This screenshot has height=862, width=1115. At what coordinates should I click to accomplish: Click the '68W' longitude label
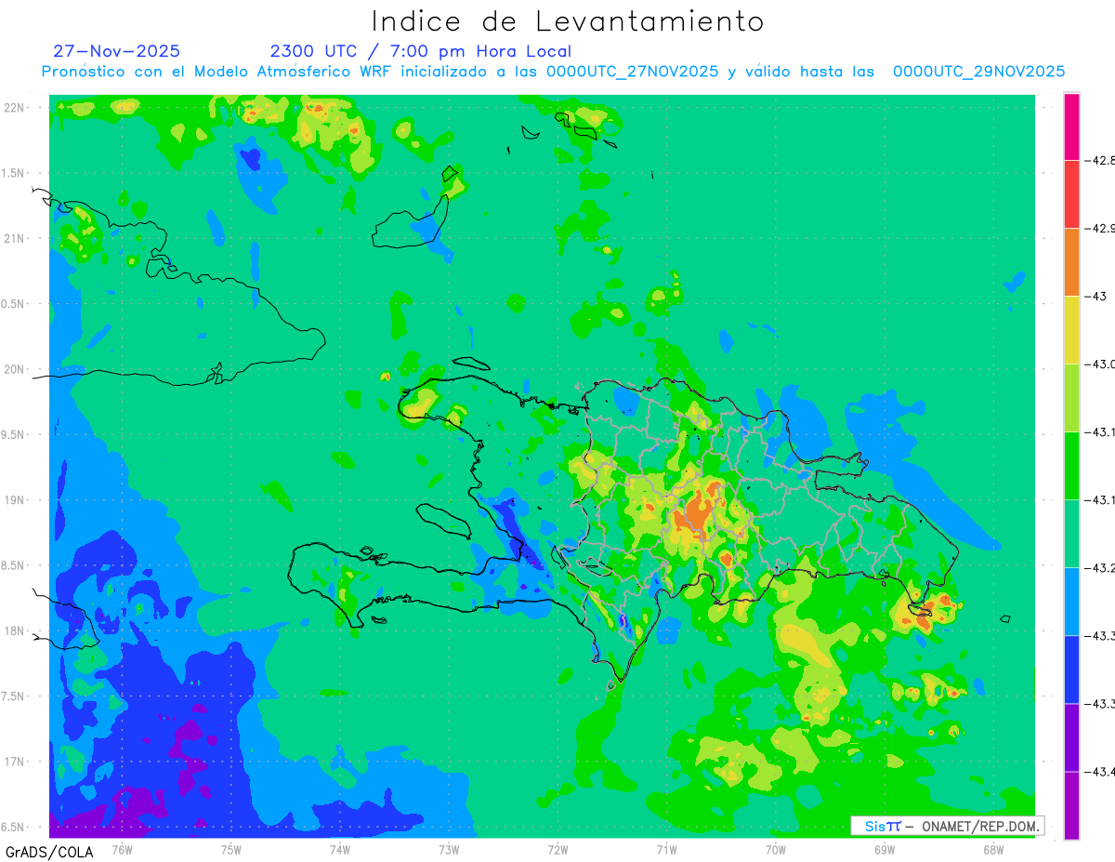(992, 849)
